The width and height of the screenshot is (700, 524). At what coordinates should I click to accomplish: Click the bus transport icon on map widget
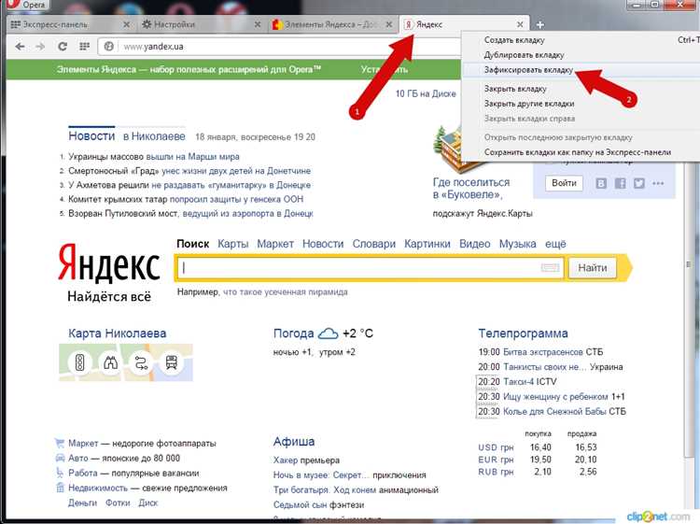[171, 362]
